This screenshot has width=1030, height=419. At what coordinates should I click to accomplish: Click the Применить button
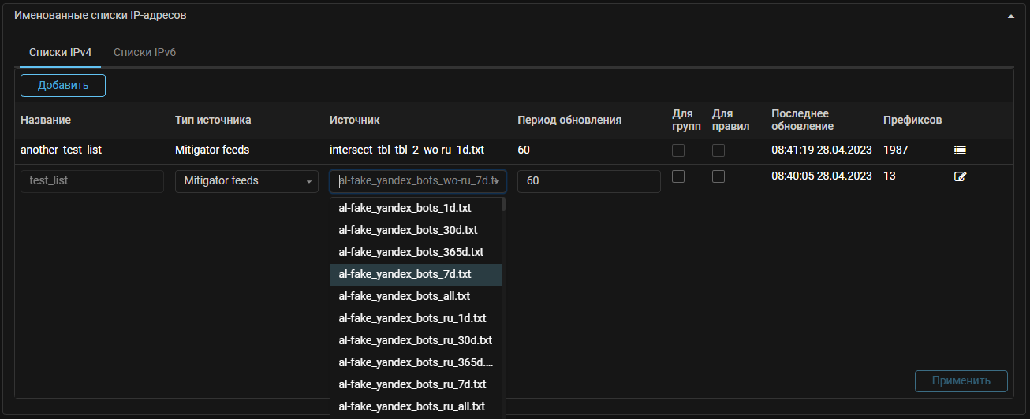click(x=961, y=381)
